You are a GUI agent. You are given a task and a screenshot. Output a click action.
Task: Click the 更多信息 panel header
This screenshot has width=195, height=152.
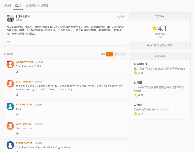coord(160,56)
